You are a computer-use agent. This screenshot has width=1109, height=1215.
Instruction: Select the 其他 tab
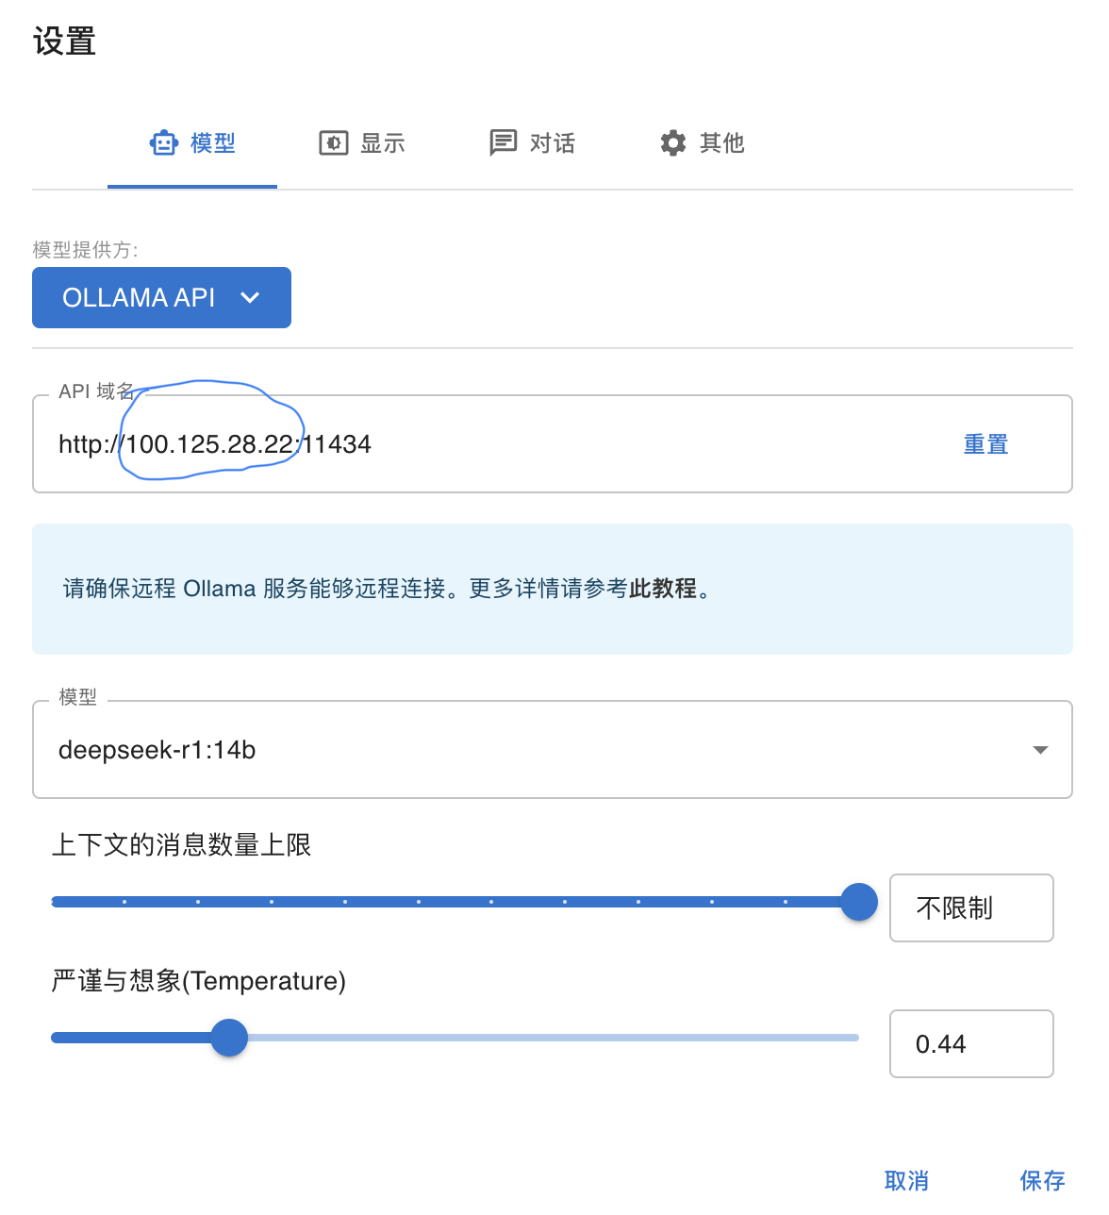point(702,143)
